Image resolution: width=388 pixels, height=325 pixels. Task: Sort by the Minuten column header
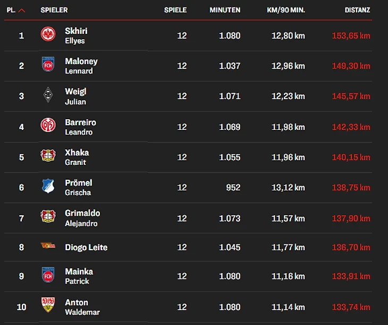tap(225, 10)
